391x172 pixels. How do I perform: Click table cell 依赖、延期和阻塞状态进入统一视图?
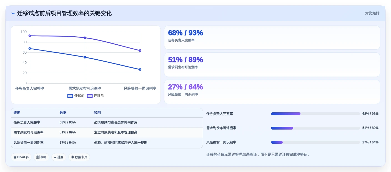(121, 143)
